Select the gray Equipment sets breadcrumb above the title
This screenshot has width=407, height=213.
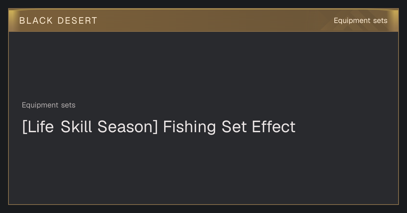[x=49, y=105]
